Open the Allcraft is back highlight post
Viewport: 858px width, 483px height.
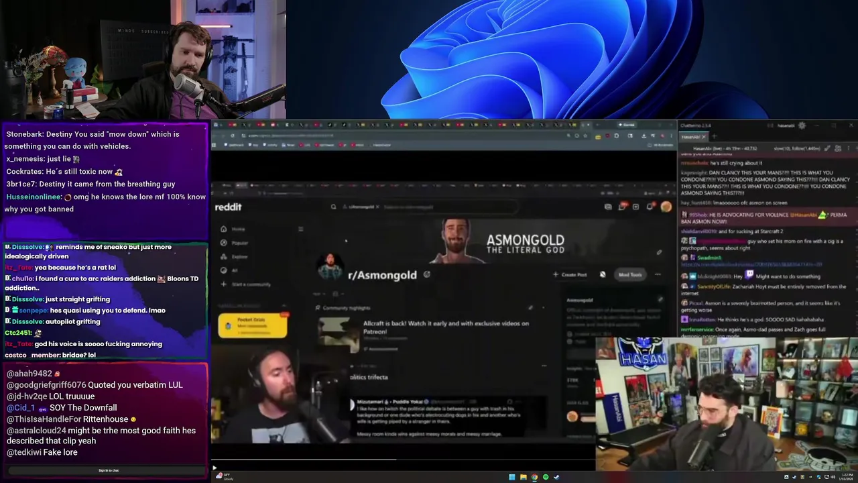446,327
